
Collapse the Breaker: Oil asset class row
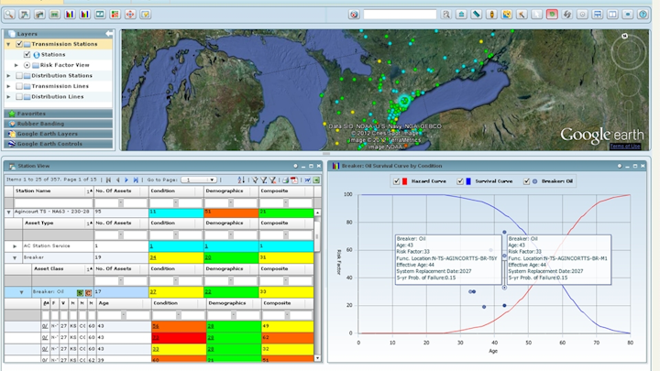(x=21, y=292)
